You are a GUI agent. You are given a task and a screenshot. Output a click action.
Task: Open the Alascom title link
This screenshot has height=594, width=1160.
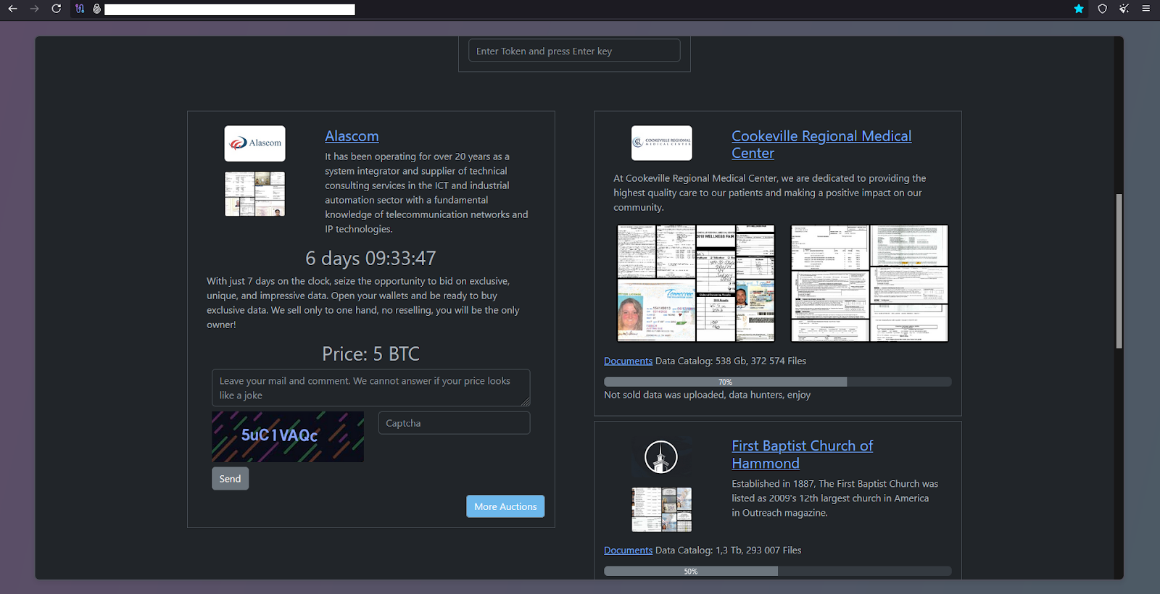click(x=352, y=136)
